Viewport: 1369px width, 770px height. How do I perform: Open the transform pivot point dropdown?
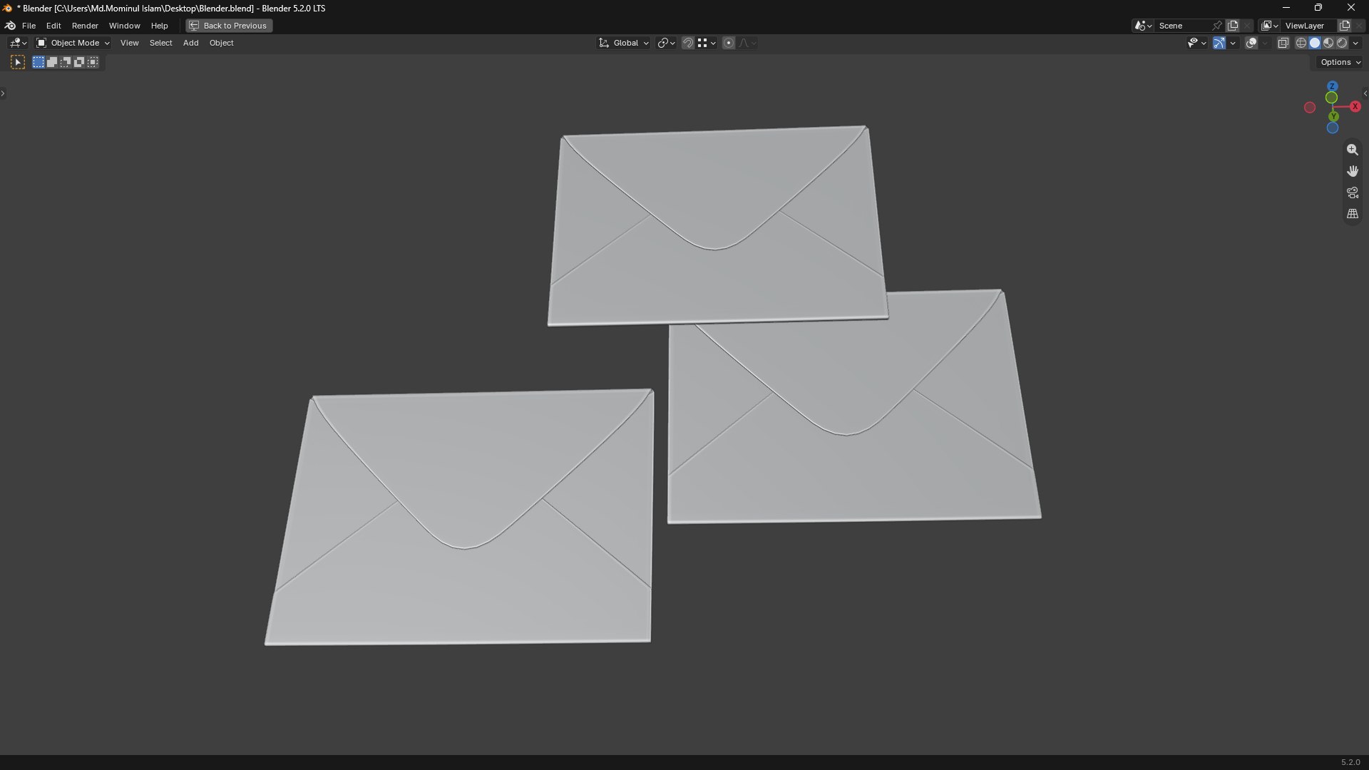[x=666, y=43]
